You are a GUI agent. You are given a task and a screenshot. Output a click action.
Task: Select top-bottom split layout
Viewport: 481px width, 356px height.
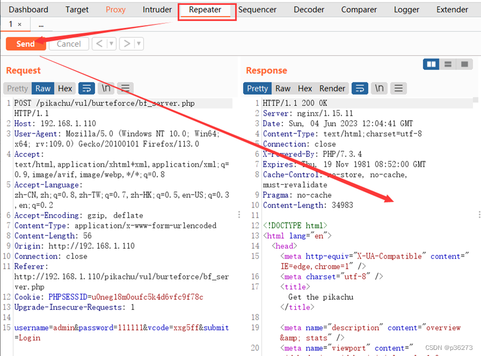tap(448, 64)
